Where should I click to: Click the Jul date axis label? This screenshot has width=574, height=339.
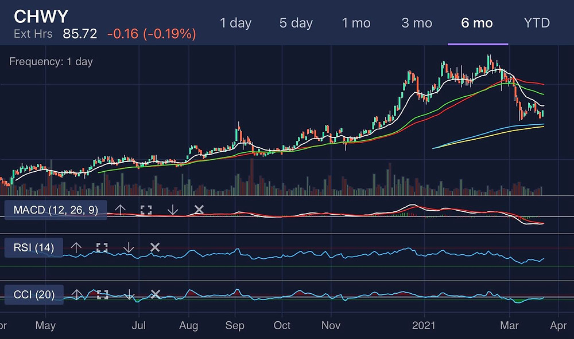[x=139, y=325]
